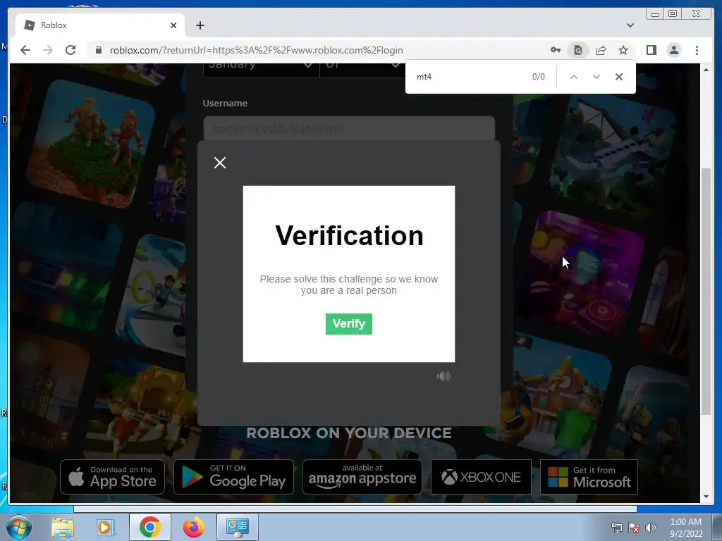Open Get it on Google Play badge

(233, 477)
